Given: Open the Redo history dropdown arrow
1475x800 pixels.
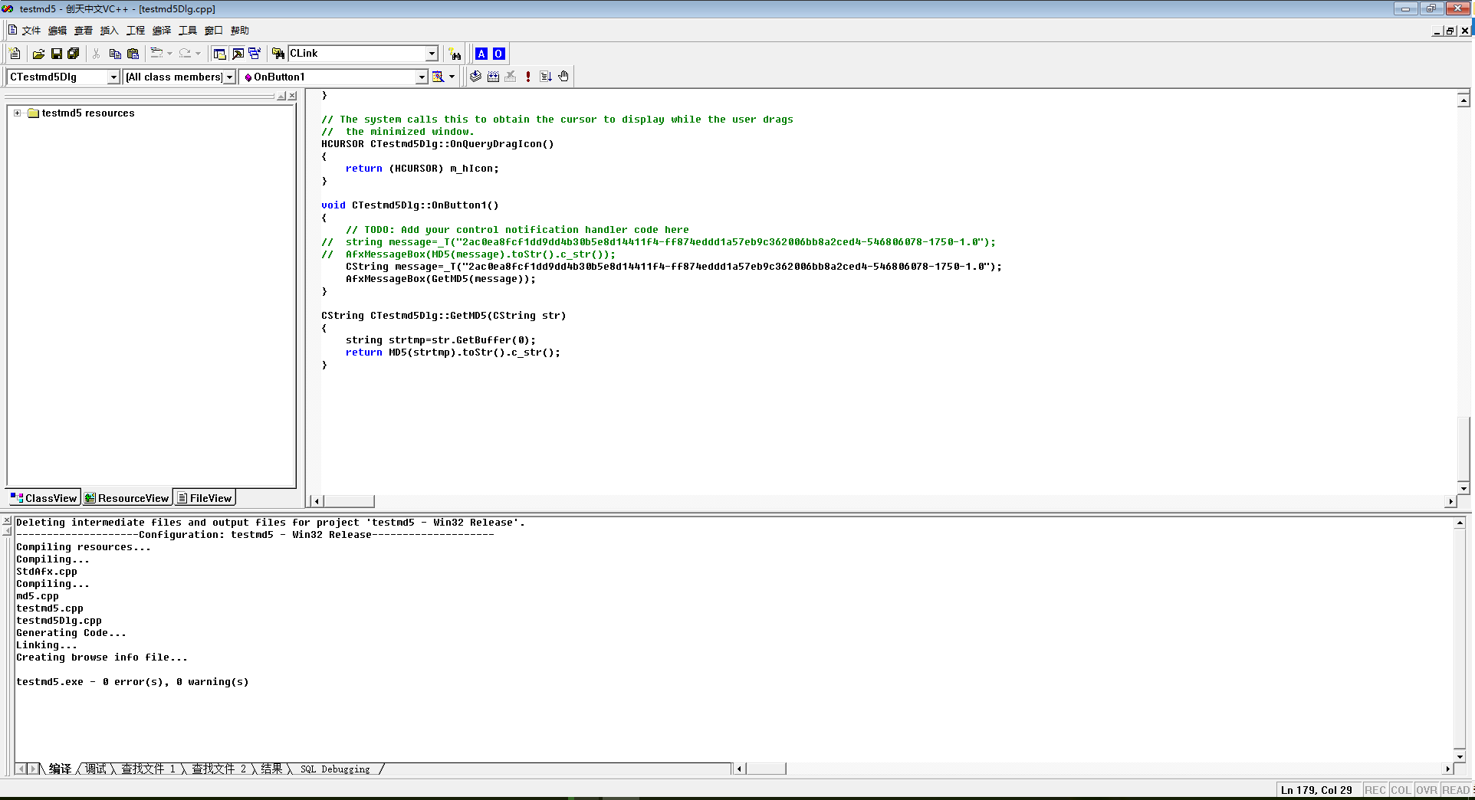Looking at the screenshot, I should click(198, 54).
